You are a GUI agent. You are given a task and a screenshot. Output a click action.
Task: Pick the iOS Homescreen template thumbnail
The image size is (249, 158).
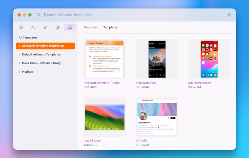(209, 59)
